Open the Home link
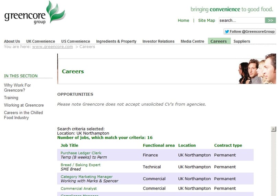 pos(183,21)
